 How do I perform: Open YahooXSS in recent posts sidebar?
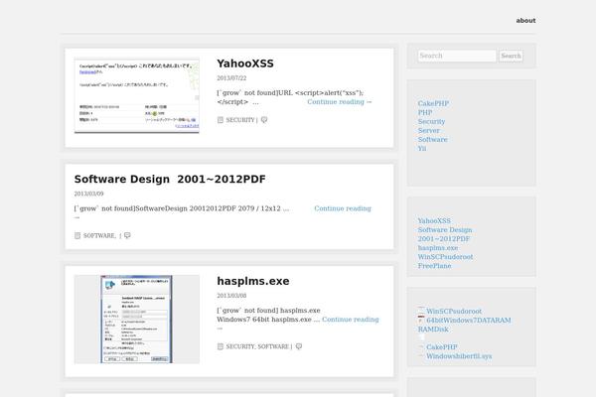click(x=434, y=220)
